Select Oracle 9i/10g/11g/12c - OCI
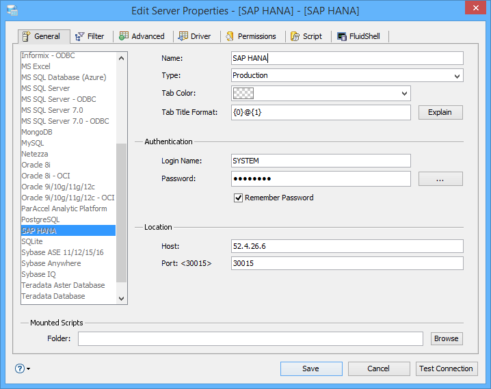Screen dimensions: 491x389 (68, 198)
